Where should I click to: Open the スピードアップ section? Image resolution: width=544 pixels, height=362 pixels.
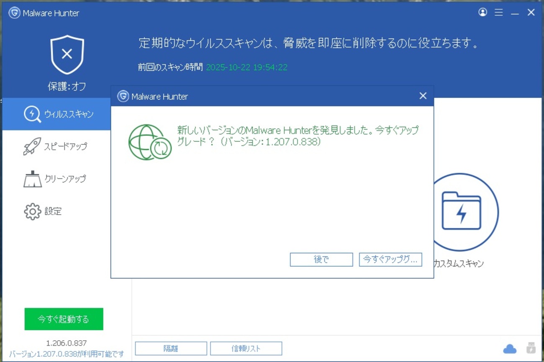[56, 146]
